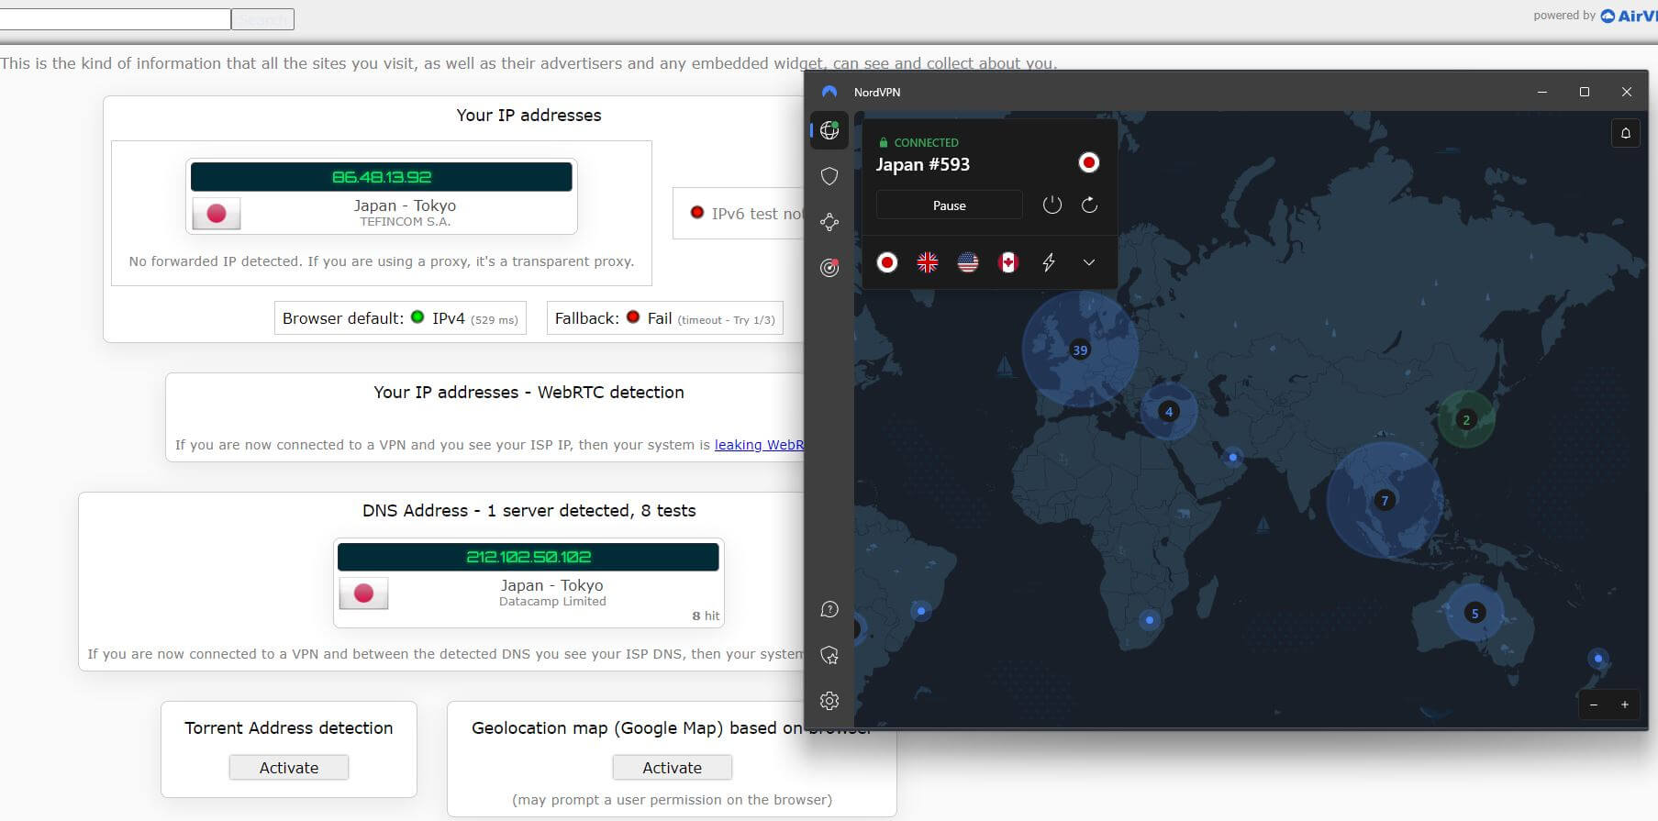
Task: Click the Japan flag next to server name
Action: pyautogui.click(x=1088, y=162)
